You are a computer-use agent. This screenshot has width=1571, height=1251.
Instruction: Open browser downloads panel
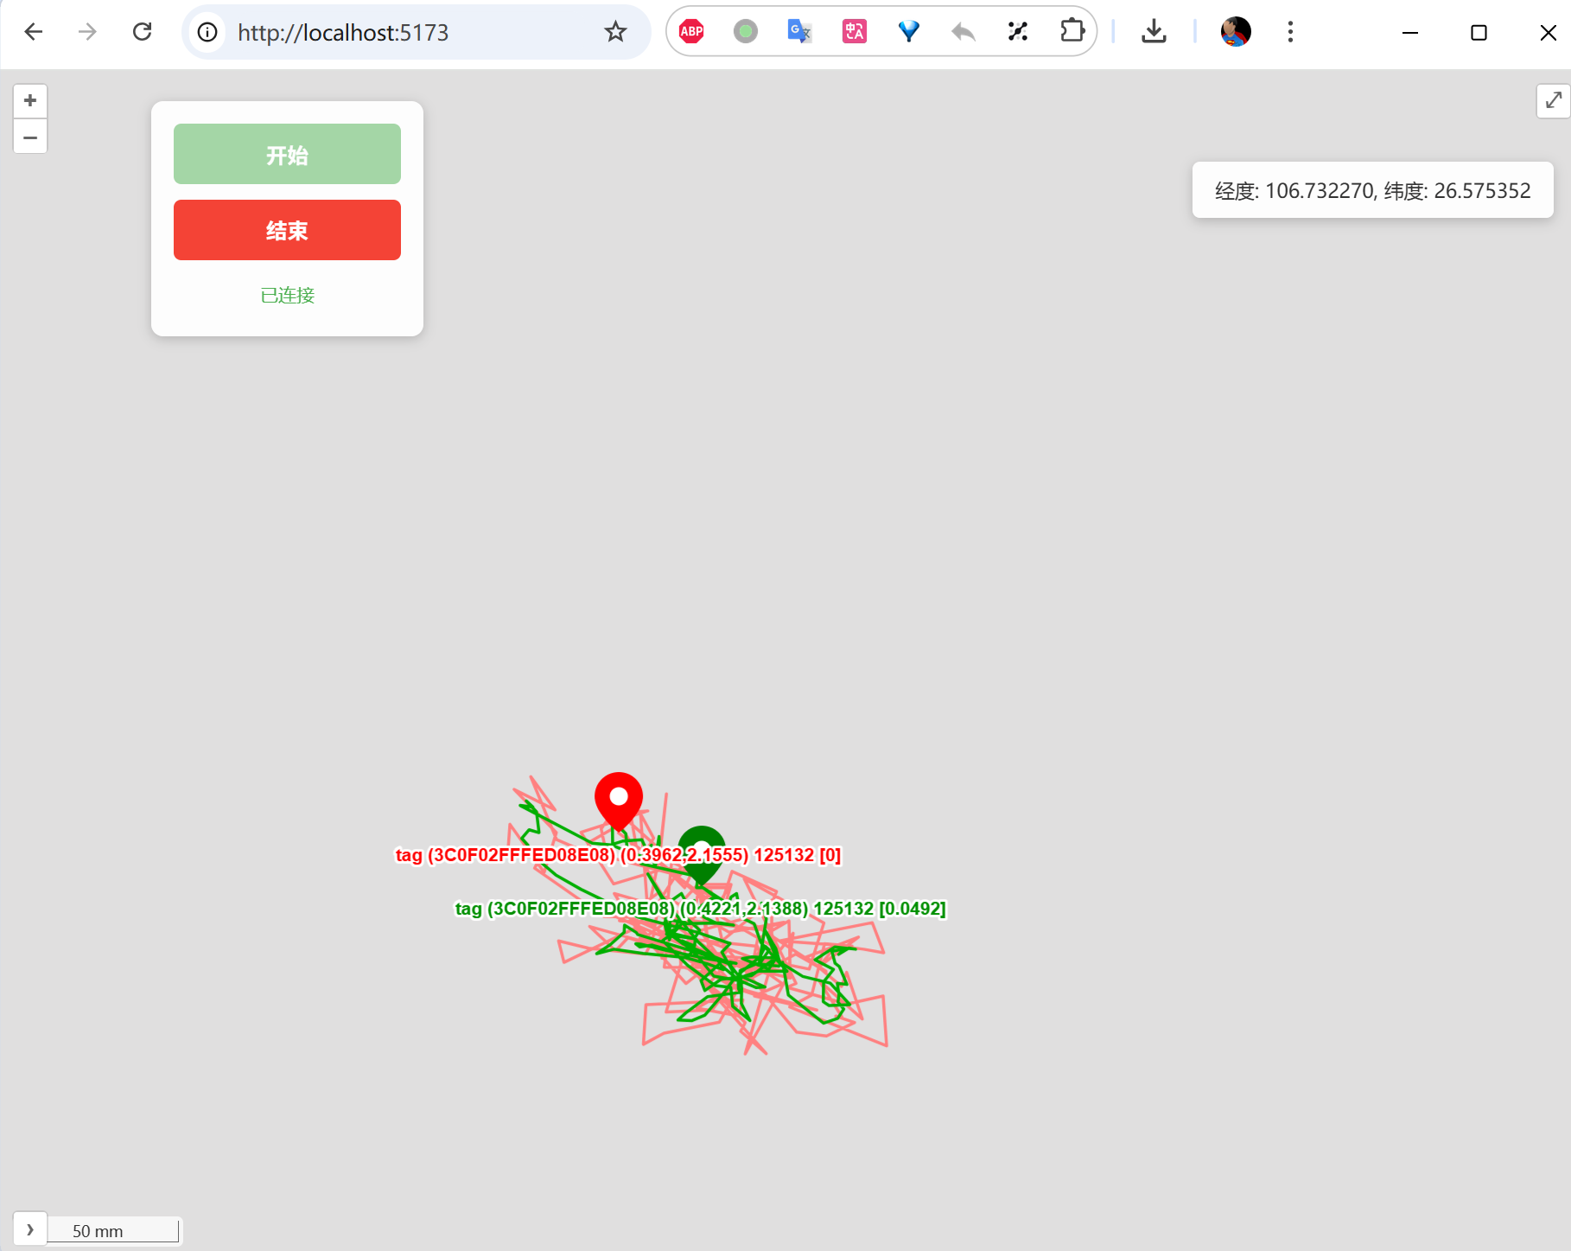1154,32
